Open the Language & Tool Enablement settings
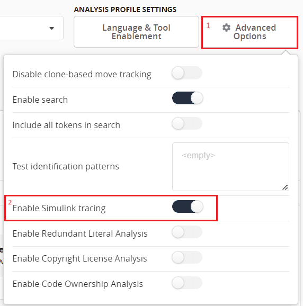Viewport: 303px width, 306px height. coord(136,32)
